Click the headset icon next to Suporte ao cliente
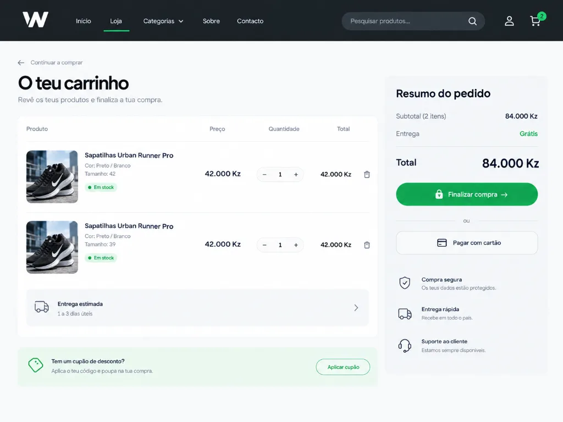 tap(405, 346)
